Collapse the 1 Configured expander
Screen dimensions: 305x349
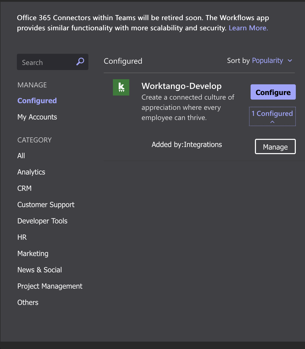(x=272, y=116)
